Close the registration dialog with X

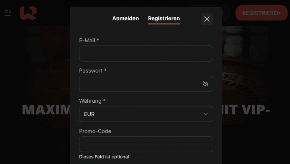click(207, 19)
